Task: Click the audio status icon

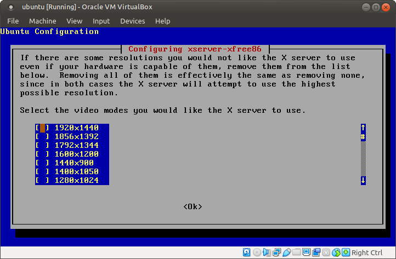Action: (x=267, y=252)
